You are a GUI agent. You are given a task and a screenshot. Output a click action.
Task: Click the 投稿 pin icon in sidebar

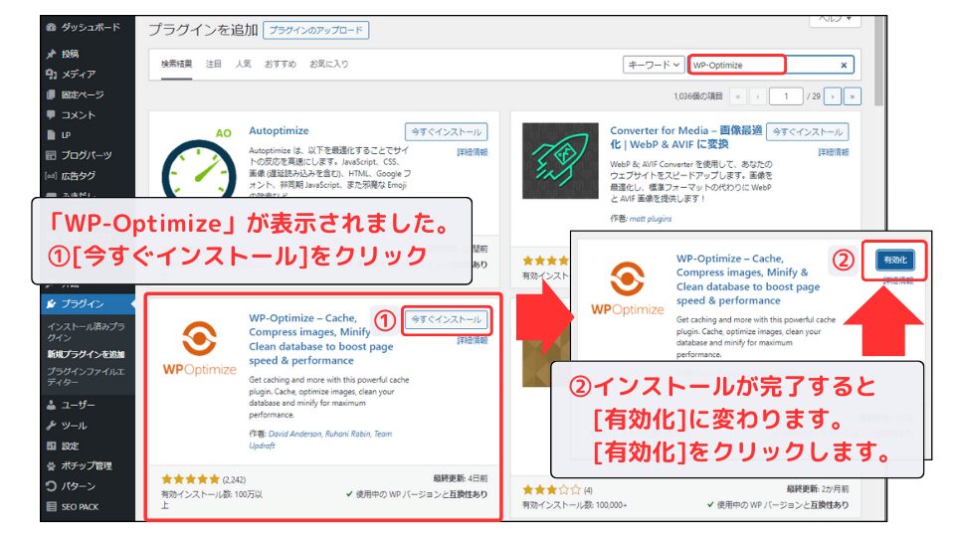(x=51, y=54)
